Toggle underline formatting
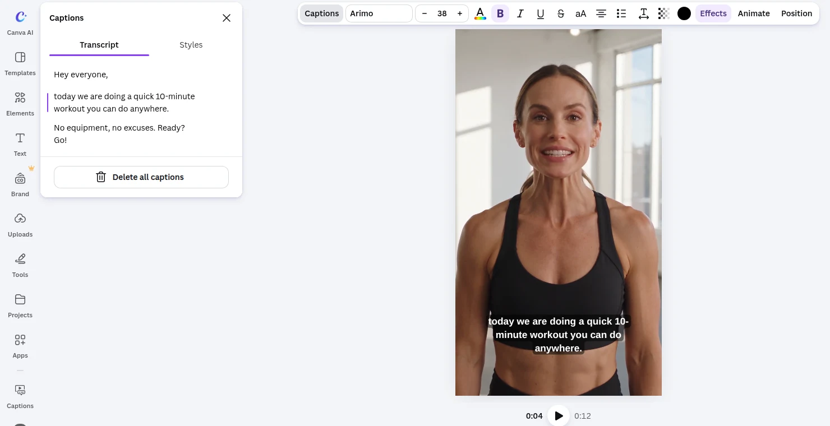The image size is (830, 426). point(541,13)
